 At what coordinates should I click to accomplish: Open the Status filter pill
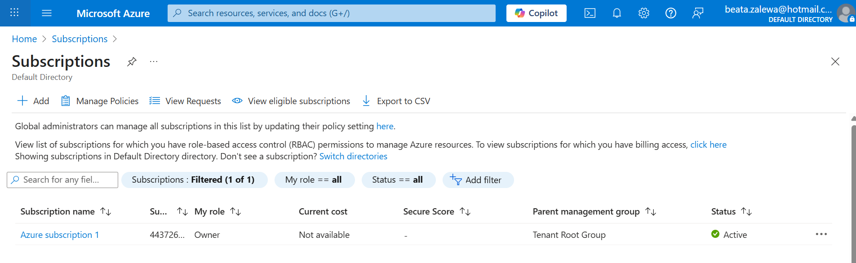click(x=399, y=180)
